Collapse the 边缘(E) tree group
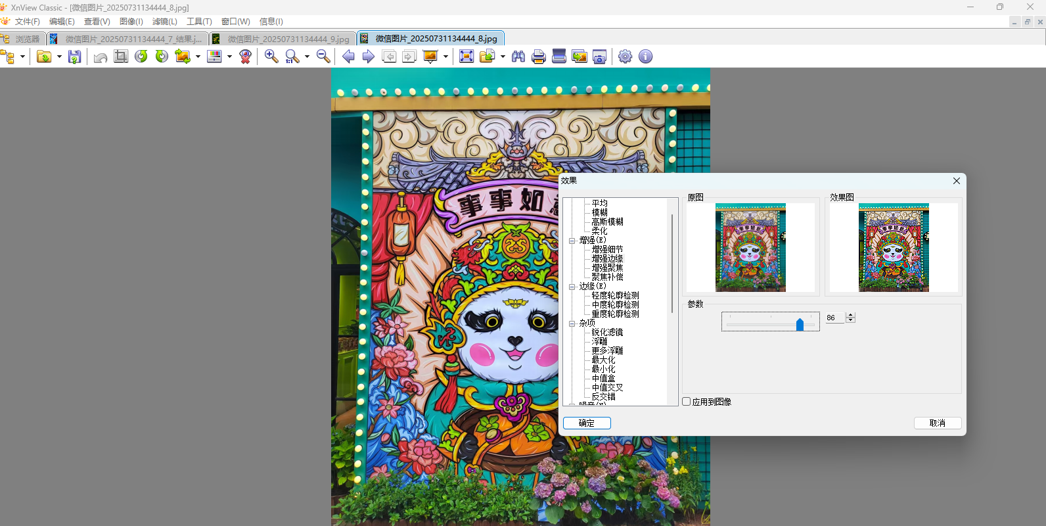 [572, 287]
